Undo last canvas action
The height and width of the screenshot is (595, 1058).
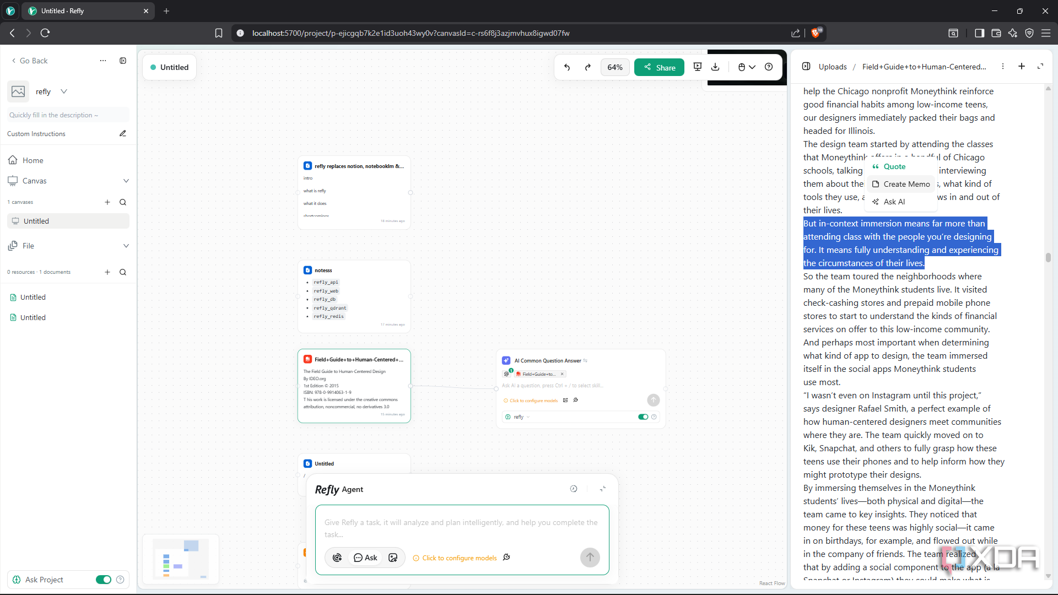point(567,67)
